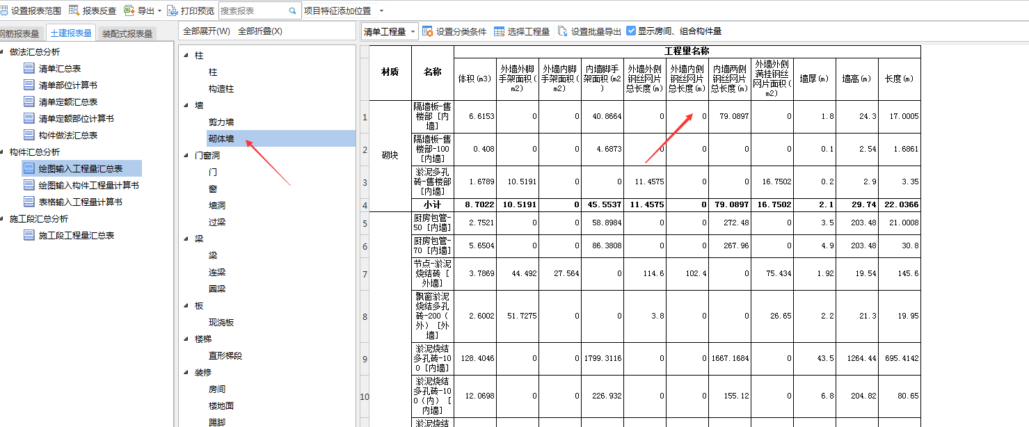This screenshot has width=1029, height=427.
Task: Collapse the 梁 category node
Action: [186, 239]
